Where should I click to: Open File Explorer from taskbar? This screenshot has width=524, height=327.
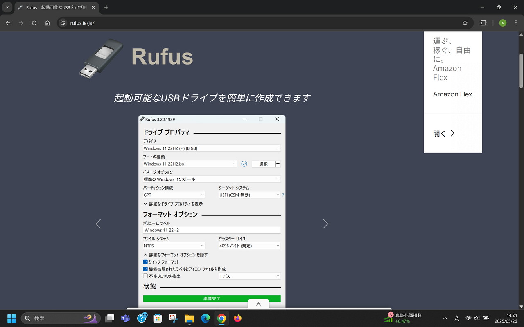click(x=189, y=318)
